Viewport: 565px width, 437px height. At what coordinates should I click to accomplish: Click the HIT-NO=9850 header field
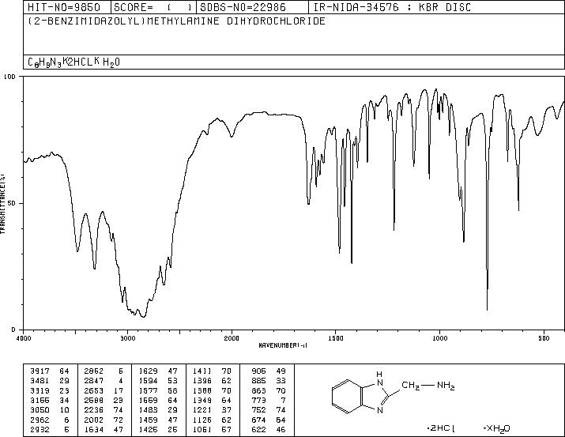[64, 7]
